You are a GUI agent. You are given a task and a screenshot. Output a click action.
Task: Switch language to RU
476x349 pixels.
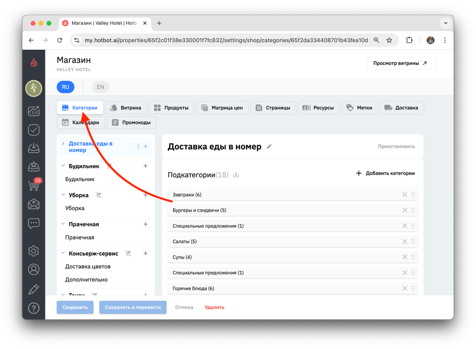(66, 87)
